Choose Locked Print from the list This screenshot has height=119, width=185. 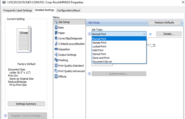tap(99, 47)
